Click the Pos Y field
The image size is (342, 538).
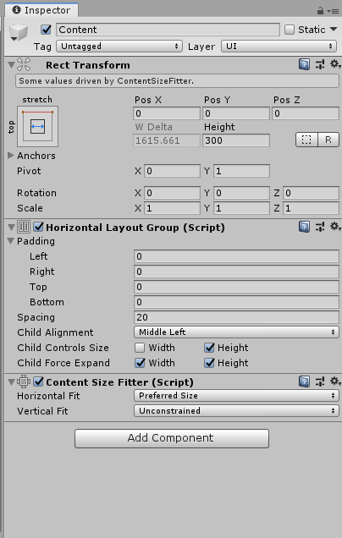[x=236, y=113]
